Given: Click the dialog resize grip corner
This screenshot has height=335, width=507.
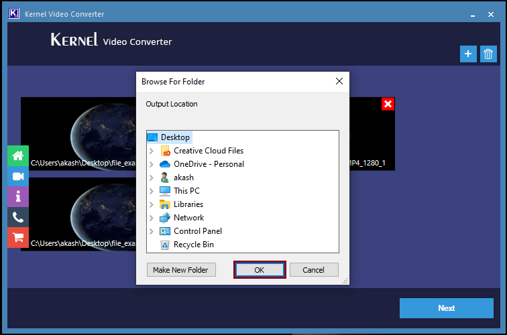Looking at the screenshot, I should (x=345, y=281).
